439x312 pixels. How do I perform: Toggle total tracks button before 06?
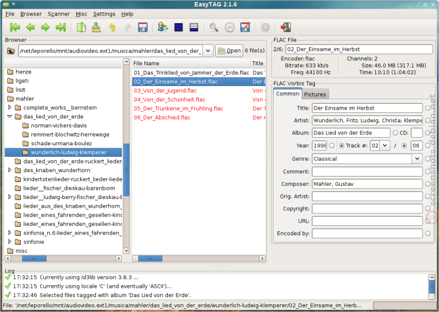point(404,145)
